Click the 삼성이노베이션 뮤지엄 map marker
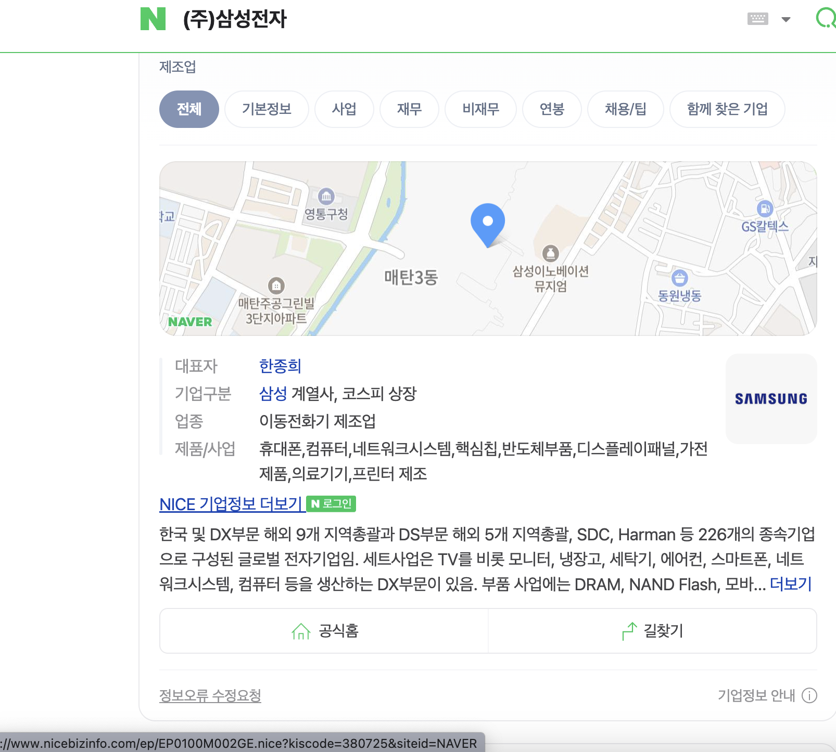The height and width of the screenshot is (752, 836). tap(551, 254)
